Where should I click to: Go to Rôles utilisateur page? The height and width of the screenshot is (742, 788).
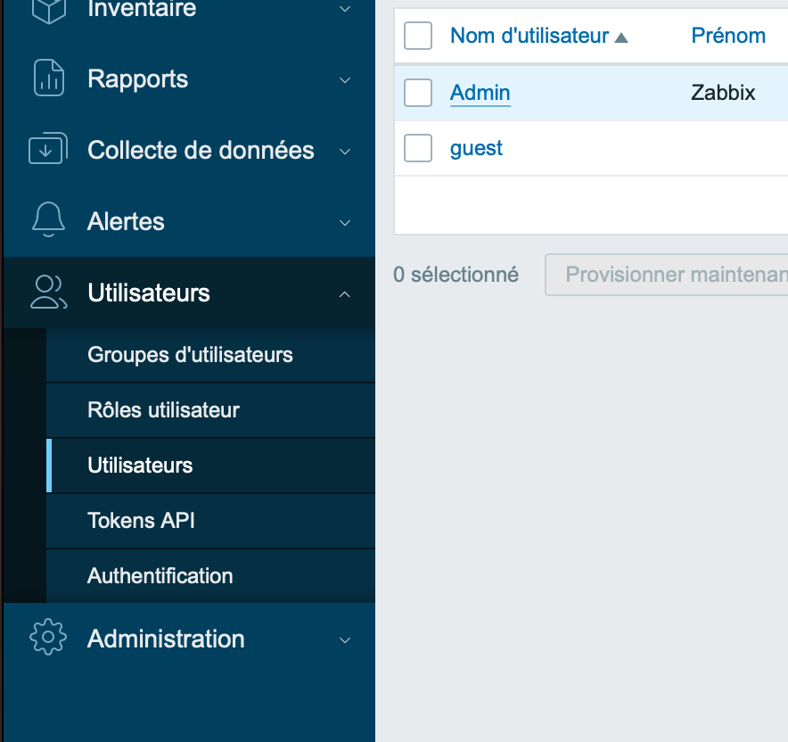pos(163,410)
